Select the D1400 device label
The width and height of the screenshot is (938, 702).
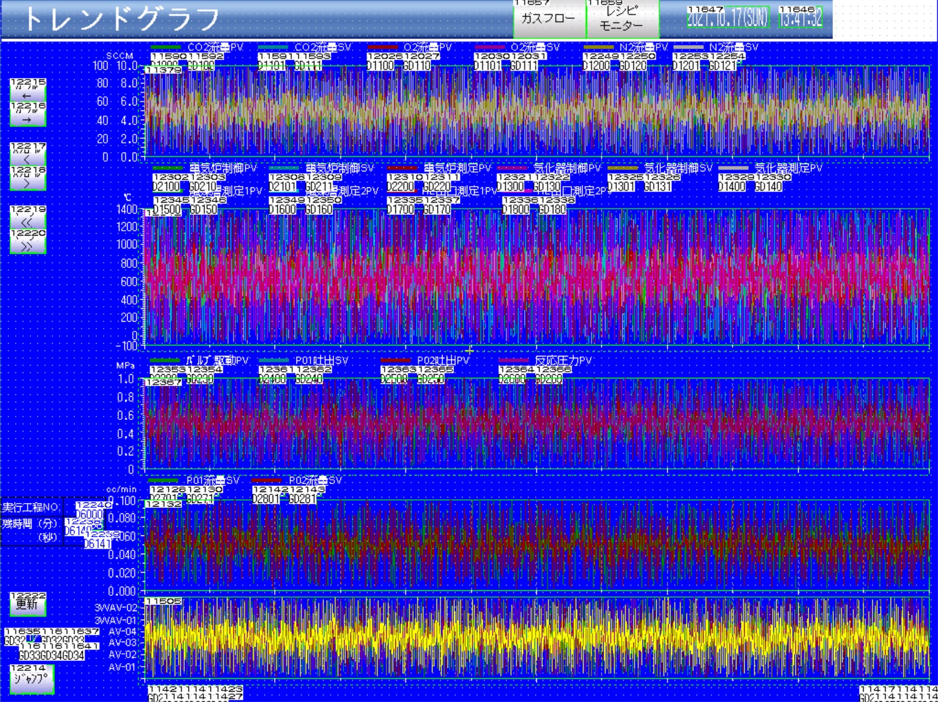[x=732, y=186]
